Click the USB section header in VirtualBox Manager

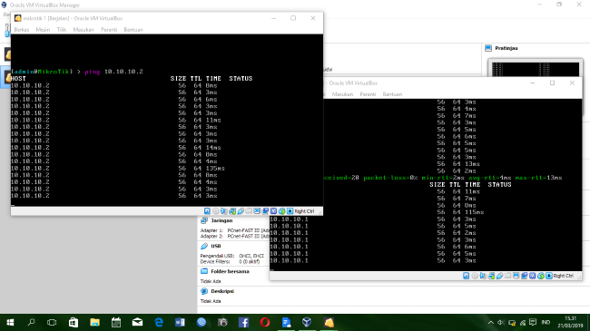pyautogui.click(x=216, y=246)
